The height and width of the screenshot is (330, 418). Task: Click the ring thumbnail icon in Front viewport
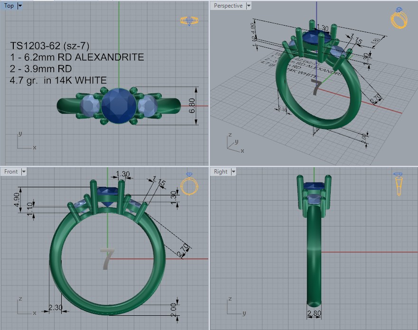pyautogui.click(x=189, y=184)
